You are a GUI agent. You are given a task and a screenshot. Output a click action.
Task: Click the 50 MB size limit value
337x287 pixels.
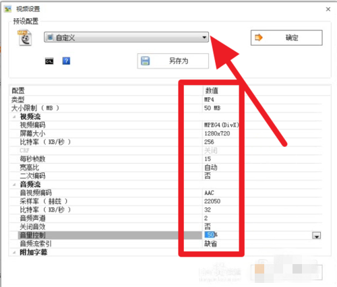(x=212, y=108)
